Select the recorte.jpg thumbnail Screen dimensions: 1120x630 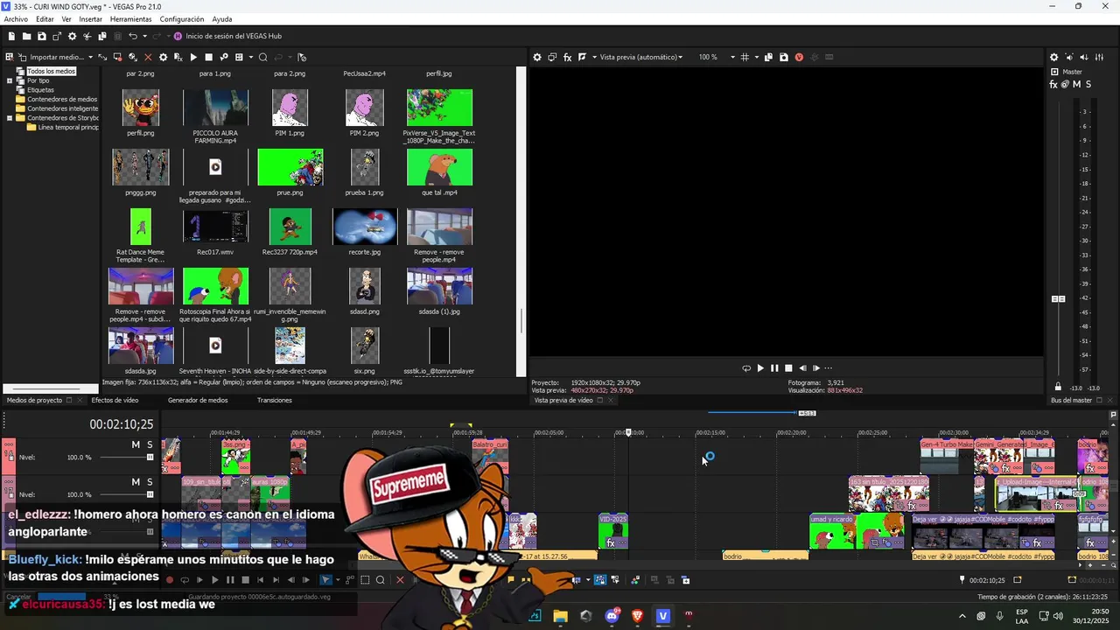click(x=365, y=227)
